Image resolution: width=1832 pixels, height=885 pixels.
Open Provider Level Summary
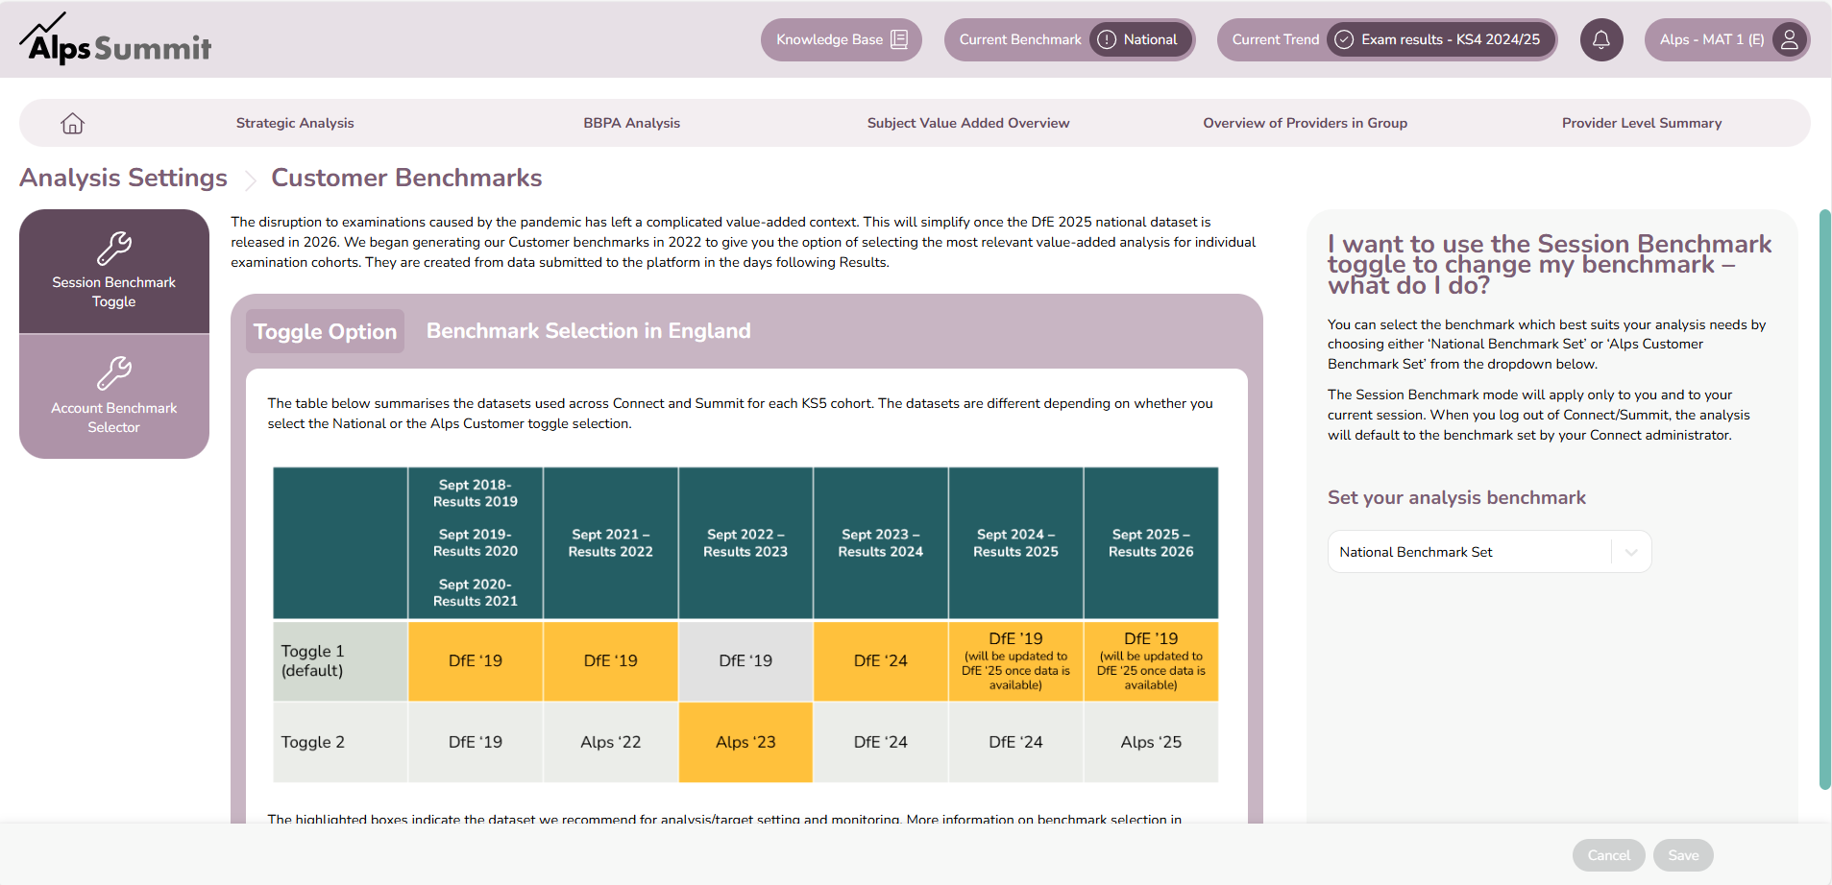pyautogui.click(x=1642, y=123)
